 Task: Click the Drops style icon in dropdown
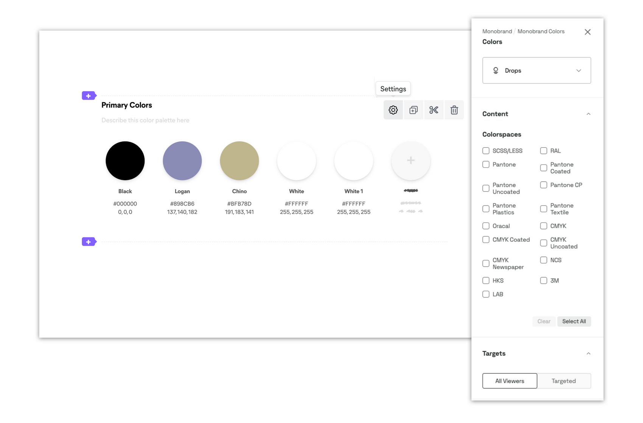click(x=495, y=70)
